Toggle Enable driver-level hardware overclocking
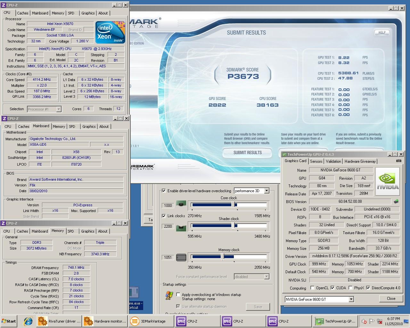Screen dimensions: 410x328 164,191
